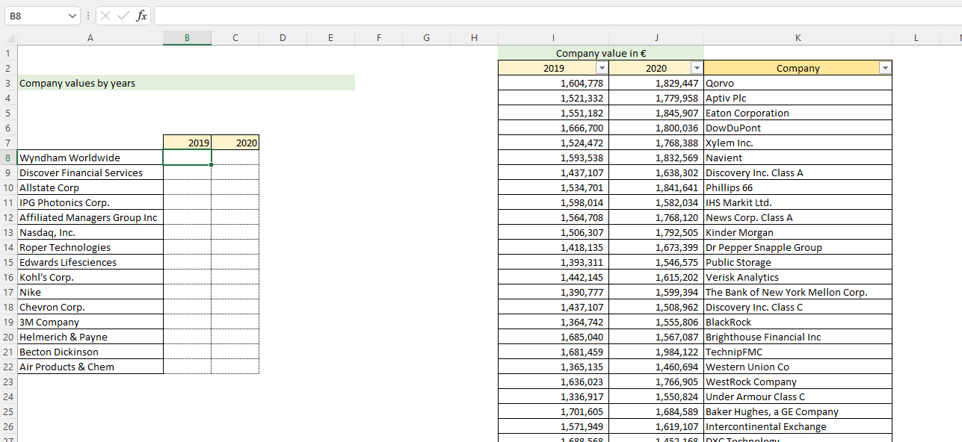Select the Dr Pepper Snapple Group cell
The height and width of the screenshot is (442, 962).
(798, 247)
